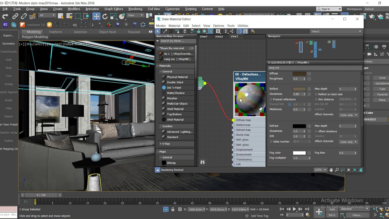Open the Rendering menu
This screenshot has height=219, width=389.
pyautogui.click(x=135, y=9)
